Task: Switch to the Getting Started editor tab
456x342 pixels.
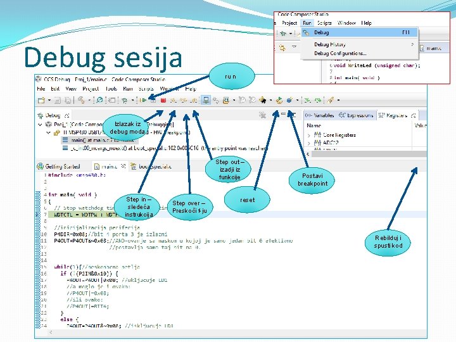Action: (x=58, y=167)
